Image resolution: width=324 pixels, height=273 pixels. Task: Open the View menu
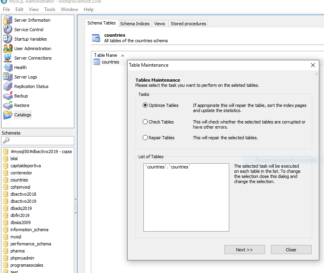(34, 9)
